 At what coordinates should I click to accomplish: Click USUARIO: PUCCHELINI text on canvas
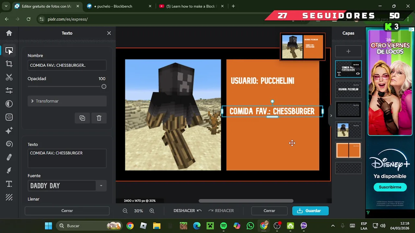[x=262, y=81]
